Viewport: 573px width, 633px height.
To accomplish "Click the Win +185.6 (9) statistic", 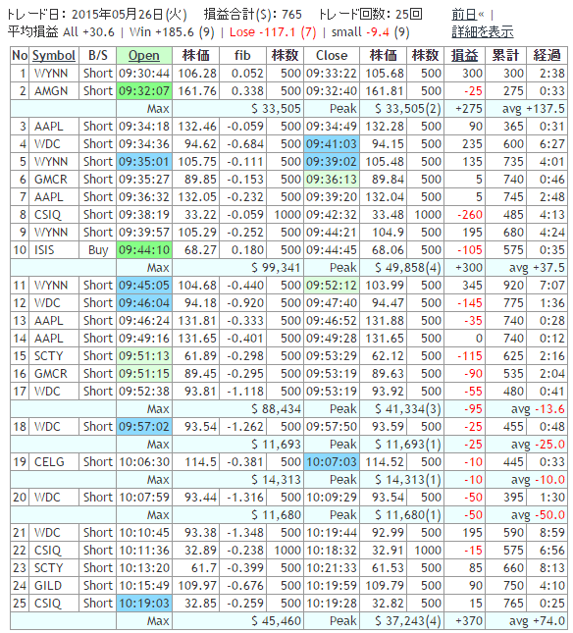I will (x=172, y=32).
